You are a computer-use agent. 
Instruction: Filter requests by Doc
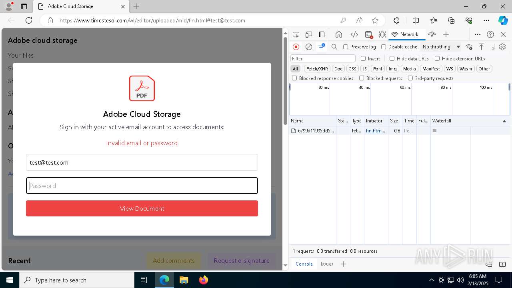point(338,69)
